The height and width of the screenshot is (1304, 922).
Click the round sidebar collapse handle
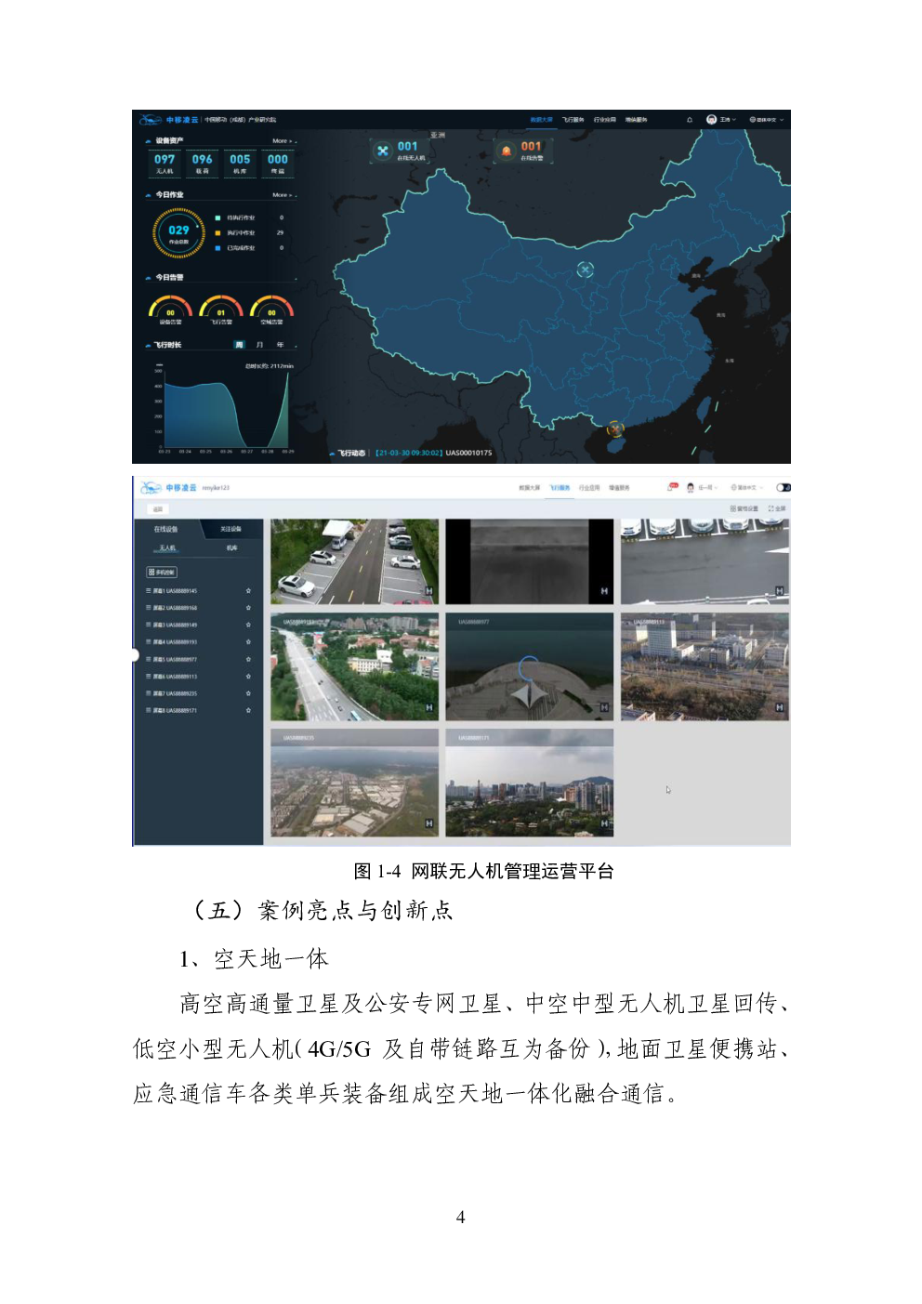coord(135,655)
